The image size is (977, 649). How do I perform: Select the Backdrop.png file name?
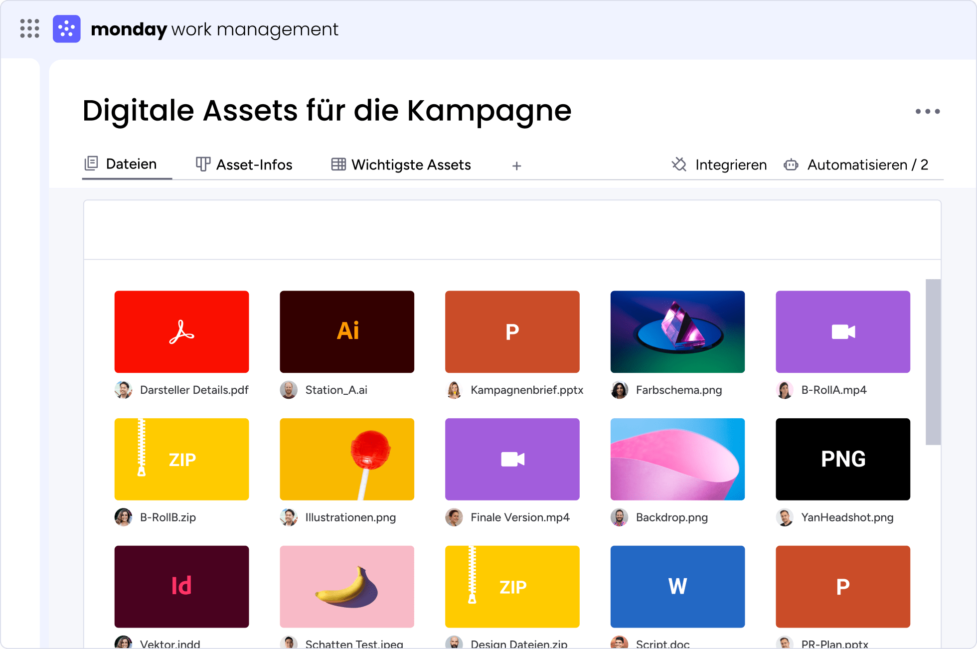672,517
